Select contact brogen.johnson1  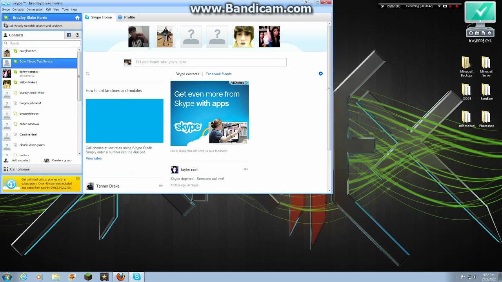click(x=39, y=105)
